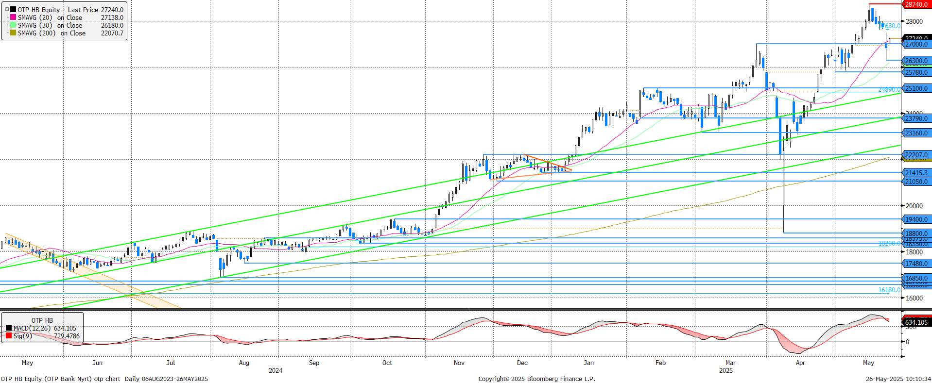Click the 26300.0 price level tag
The width and height of the screenshot is (932, 383).
[x=916, y=61]
